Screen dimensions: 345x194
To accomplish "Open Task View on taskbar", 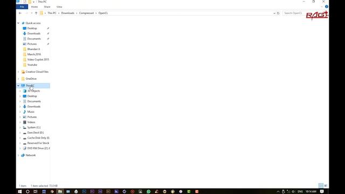I will click(x=36, y=192).
